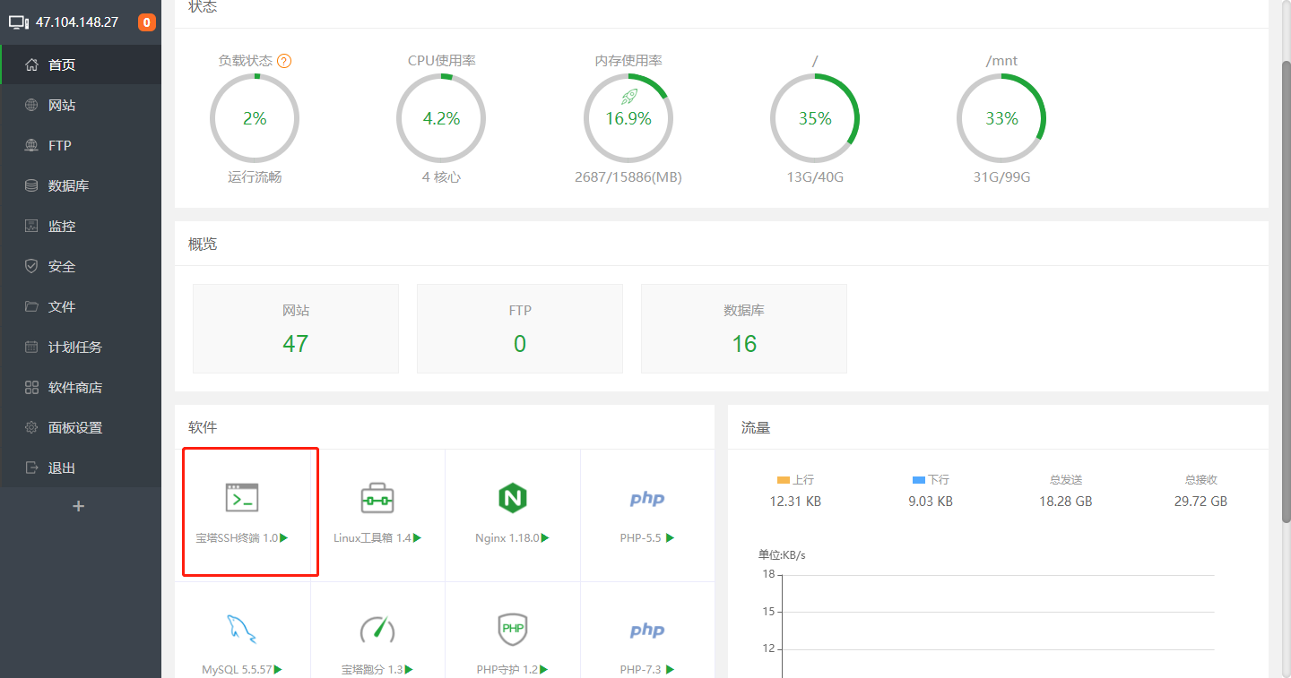Open the 网站 sidebar menu item

pyautogui.click(x=62, y=106)
